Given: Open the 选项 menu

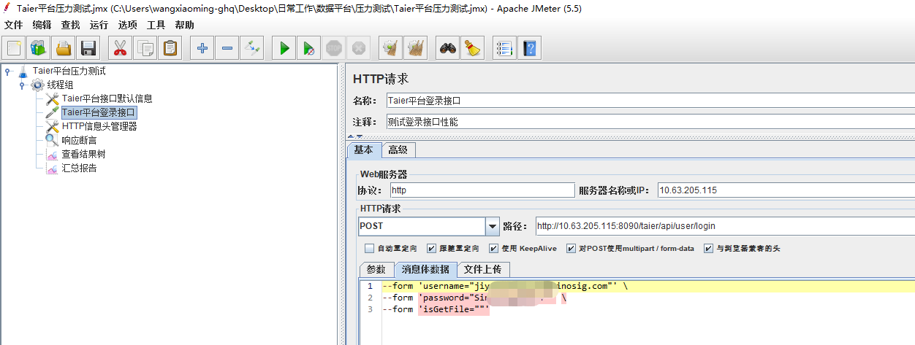Looking at the screenshot, I should click(128, 25).
